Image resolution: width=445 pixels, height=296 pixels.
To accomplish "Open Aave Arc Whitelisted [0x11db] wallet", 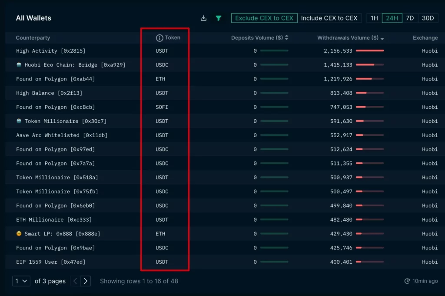I will pos(62,135).
